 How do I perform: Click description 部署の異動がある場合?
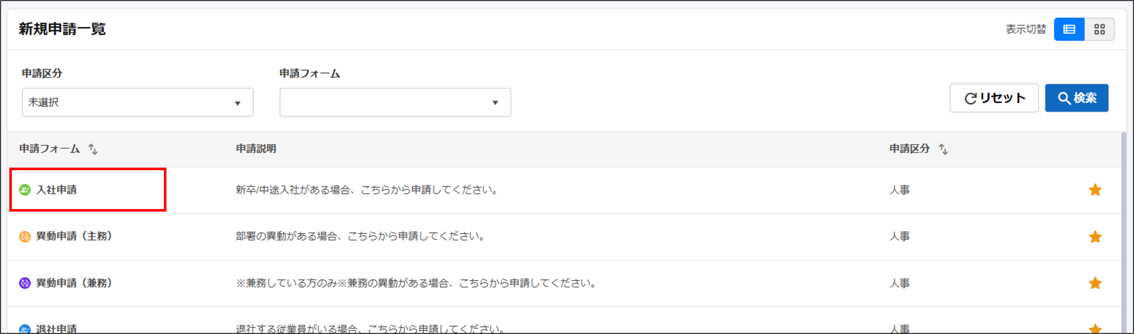[360, 236]
